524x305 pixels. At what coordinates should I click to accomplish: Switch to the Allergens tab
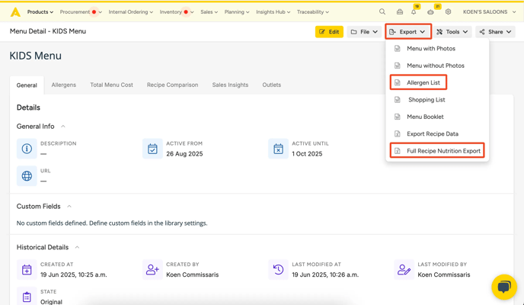(63, 85)
